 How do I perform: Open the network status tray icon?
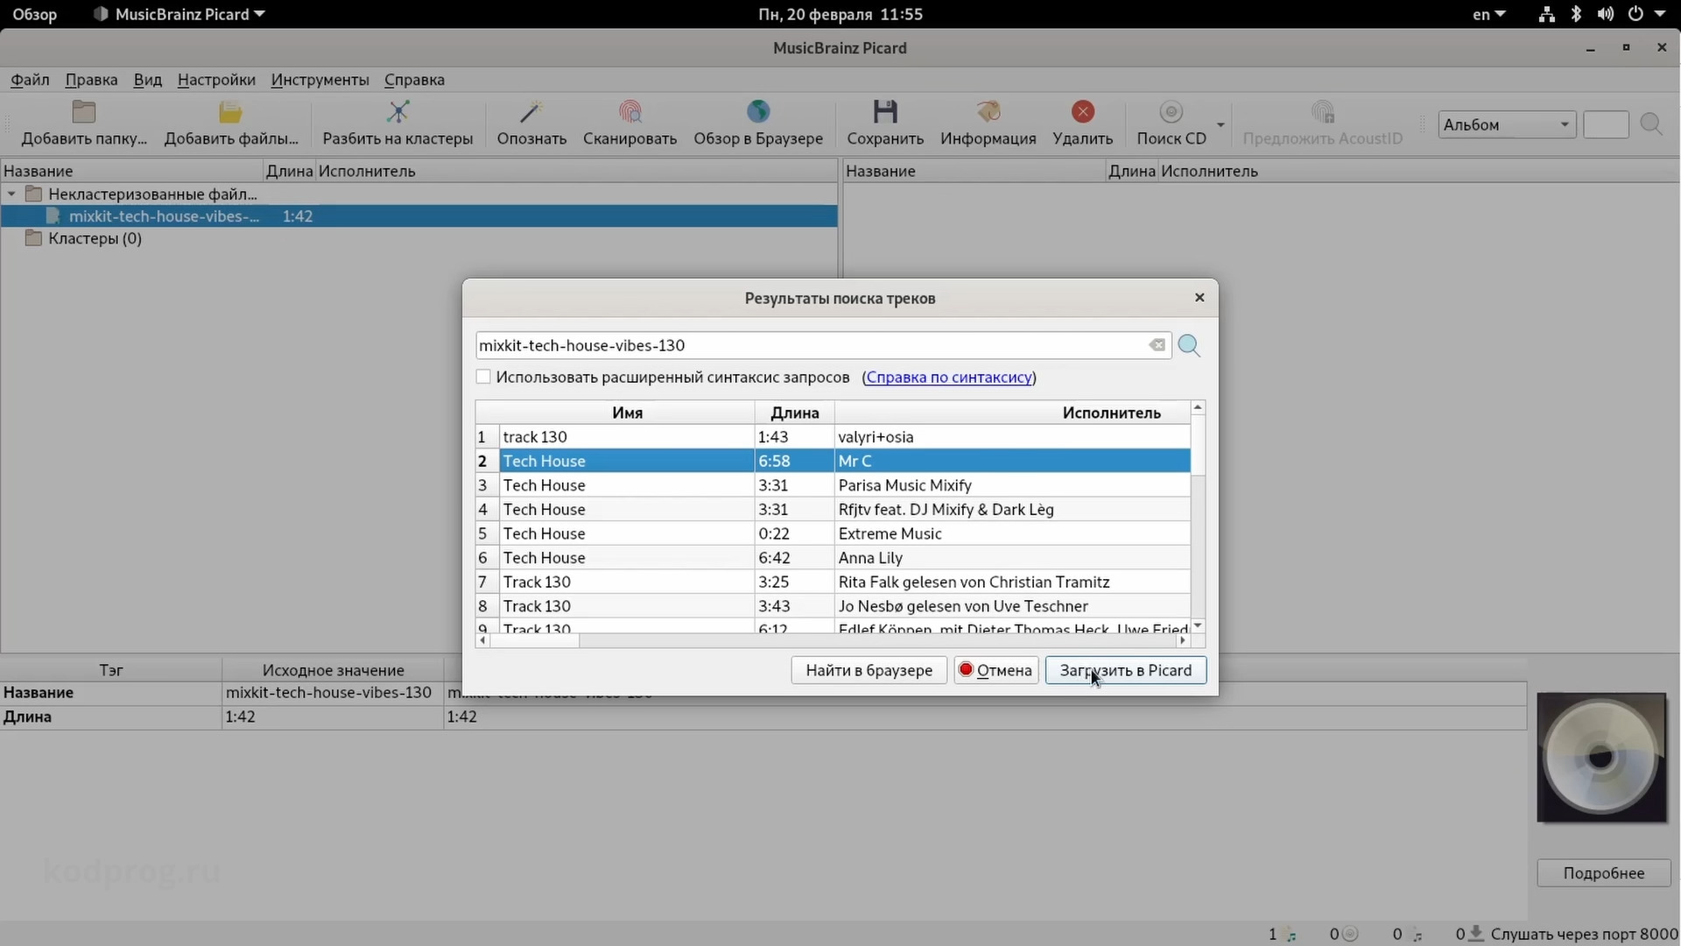tap(1547, 14)
